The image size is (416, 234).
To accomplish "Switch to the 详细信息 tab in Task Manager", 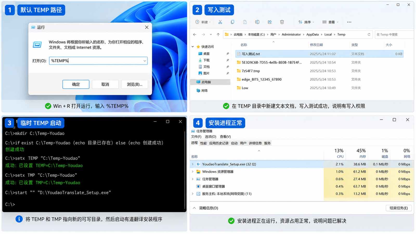I will [x=255, y=143].
